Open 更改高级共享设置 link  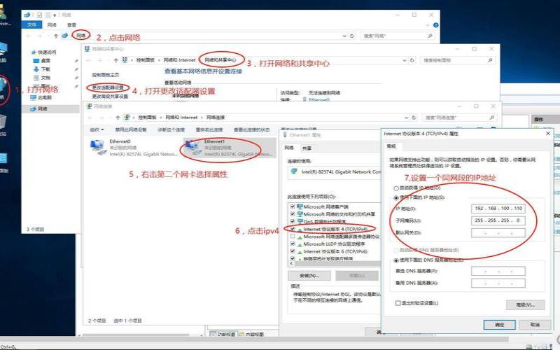(110, 97)
